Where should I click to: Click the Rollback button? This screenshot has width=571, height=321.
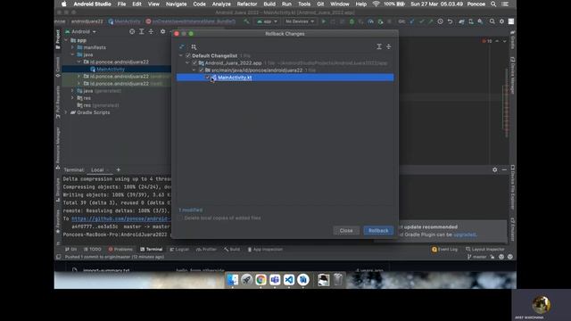(378, 230)
